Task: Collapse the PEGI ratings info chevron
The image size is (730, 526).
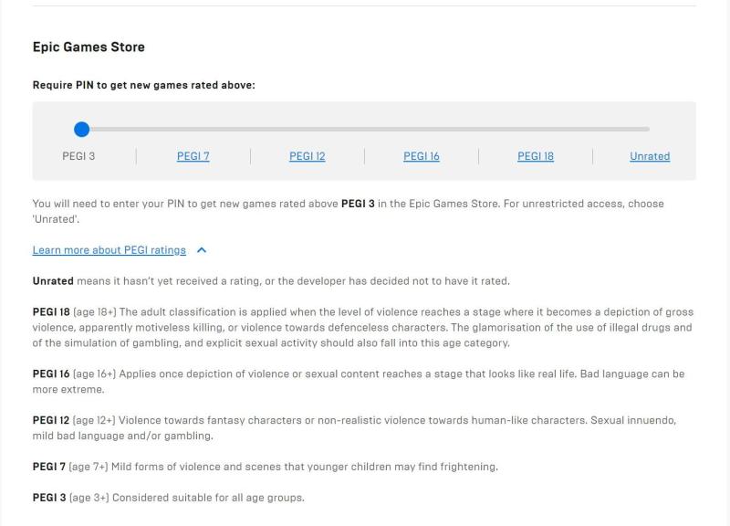Action: [x=202, y=250]
